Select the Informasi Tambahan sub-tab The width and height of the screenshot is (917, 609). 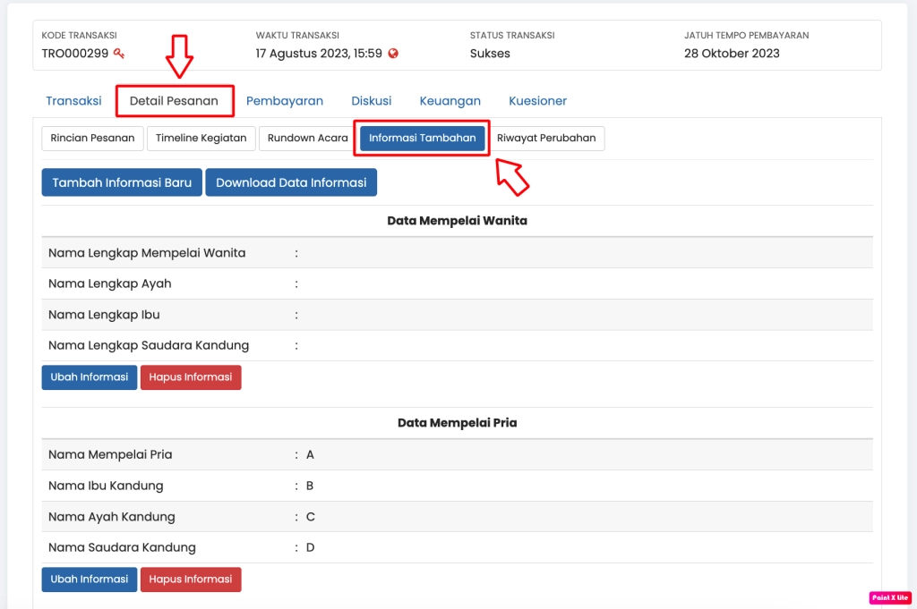(x=422, y=139)
